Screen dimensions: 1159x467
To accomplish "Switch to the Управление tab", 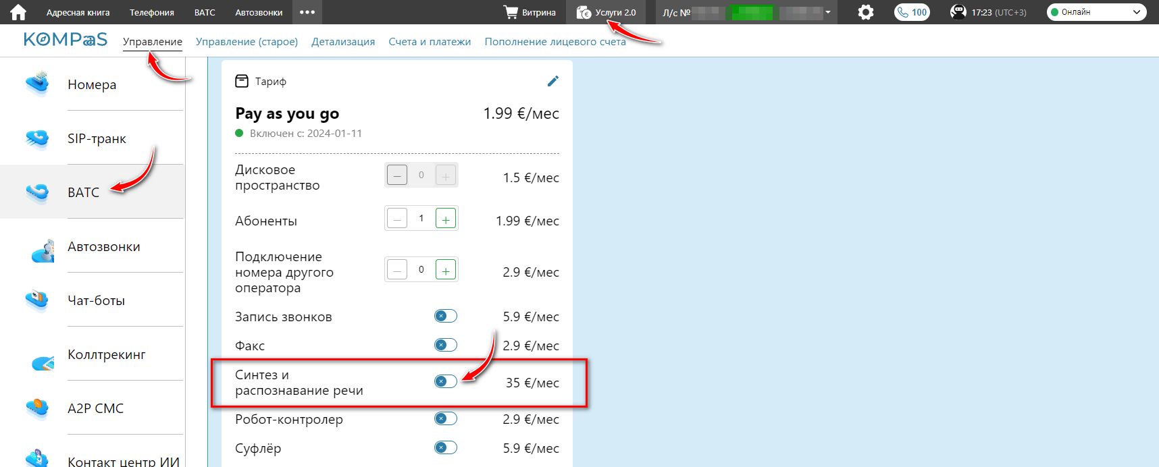I will (153, 42).
